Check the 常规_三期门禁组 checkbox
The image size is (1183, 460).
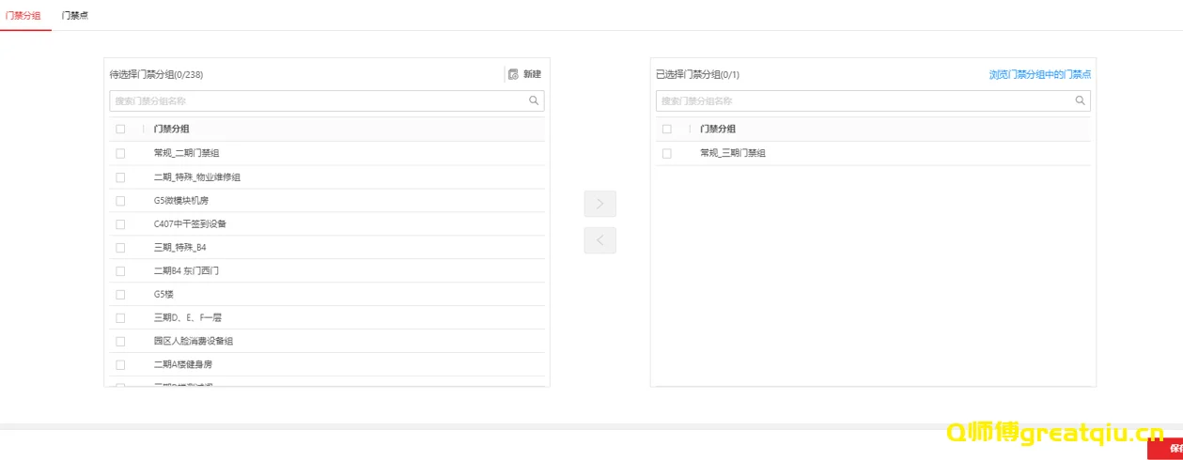667,153
